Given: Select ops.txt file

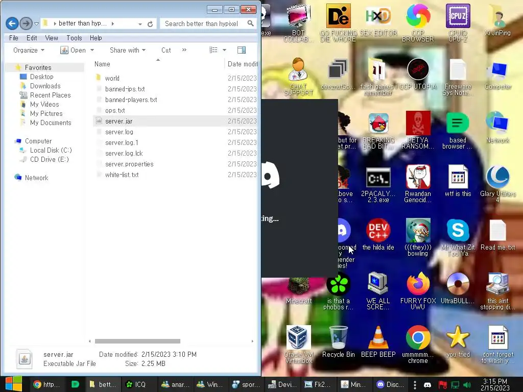Looking at the screenshot, I should coord(115,110).
